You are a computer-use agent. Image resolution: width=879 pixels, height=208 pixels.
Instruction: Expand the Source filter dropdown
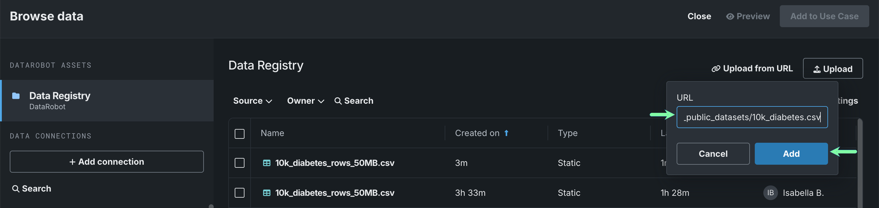252,101
